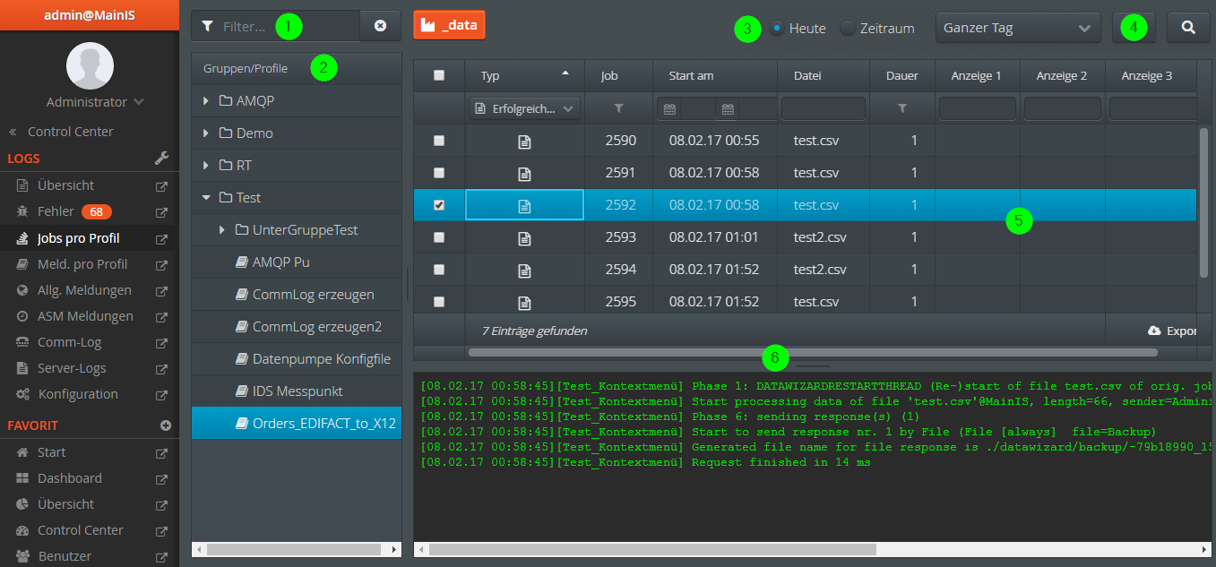The width and height of the screenshot is (1216, 567).
Task: Open Server-Logs menu item
Action: (72, 368)
